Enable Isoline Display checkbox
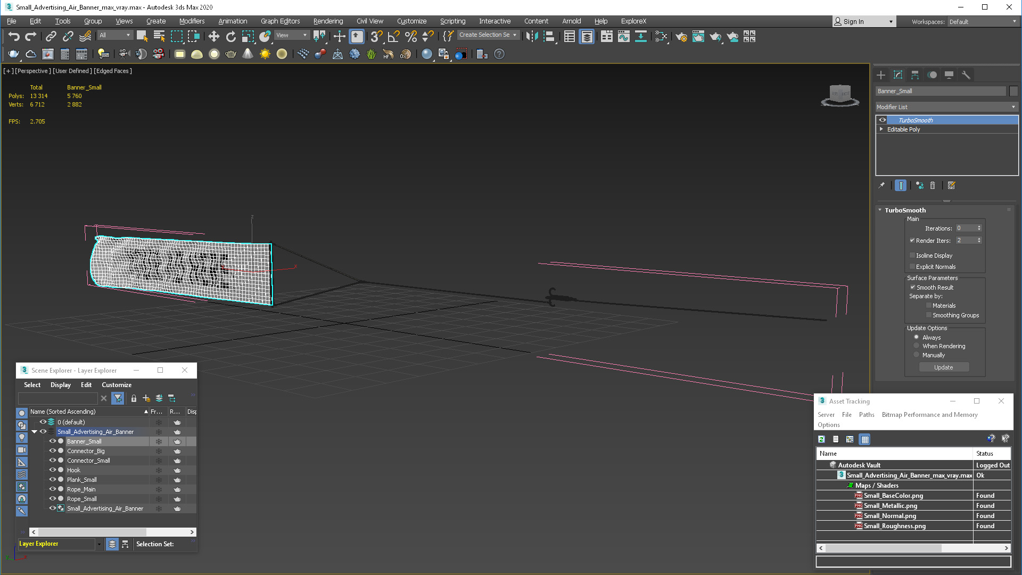 click(x=912, y=255)
